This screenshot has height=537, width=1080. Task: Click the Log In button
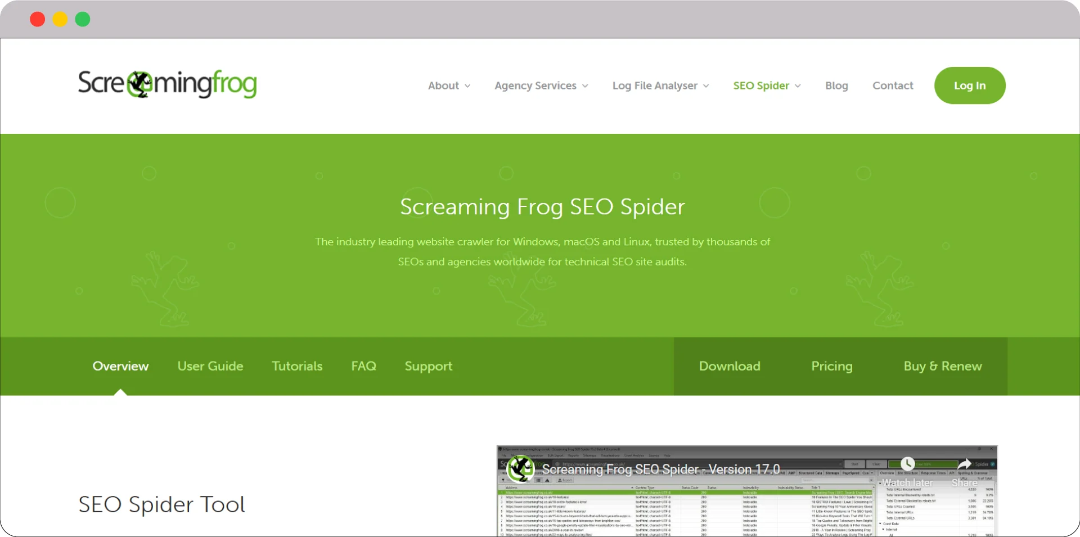tap(969, 85)
